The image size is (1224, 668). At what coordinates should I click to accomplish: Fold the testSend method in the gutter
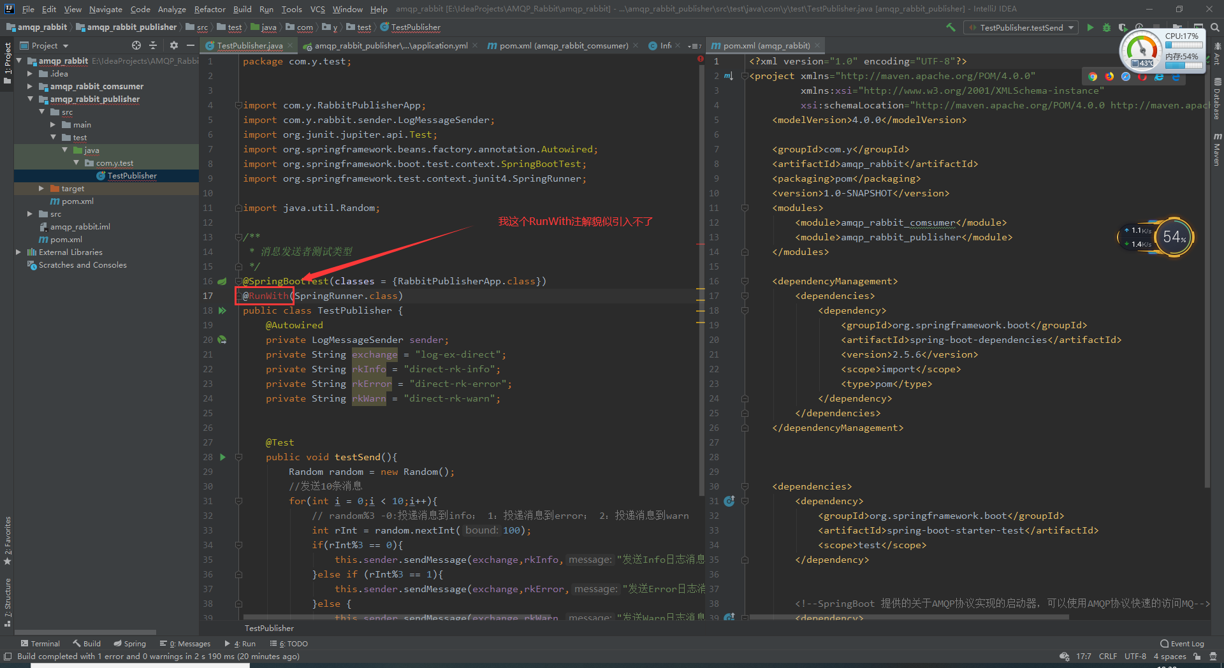pyautogui.click(x=238, y=457)
